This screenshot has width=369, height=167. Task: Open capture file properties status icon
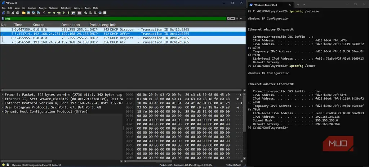pos(8,165)
